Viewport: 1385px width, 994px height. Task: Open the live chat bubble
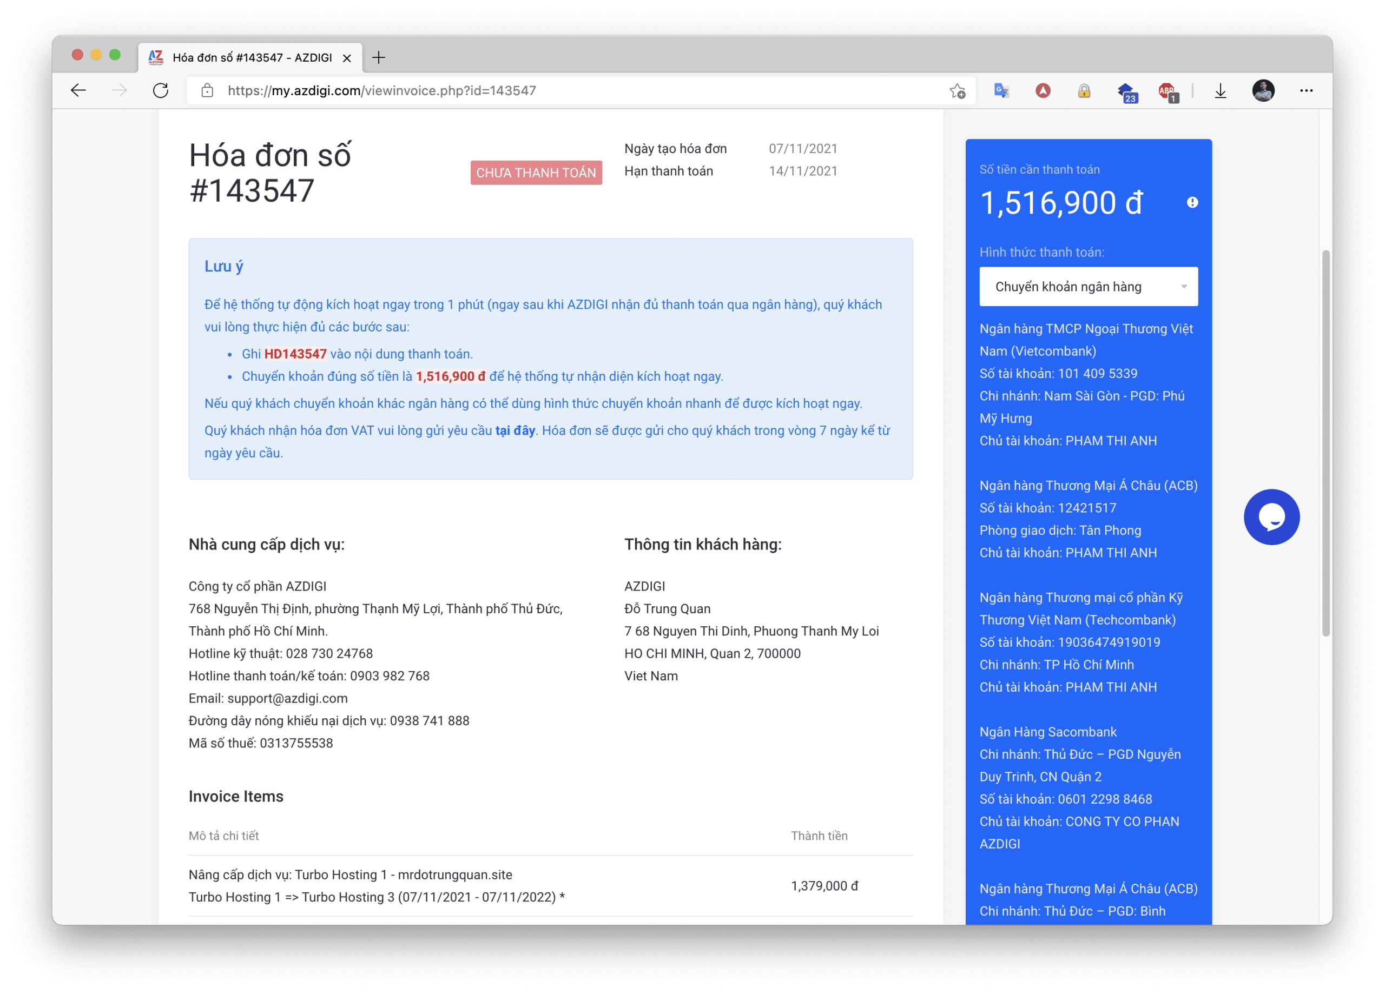1271,517
